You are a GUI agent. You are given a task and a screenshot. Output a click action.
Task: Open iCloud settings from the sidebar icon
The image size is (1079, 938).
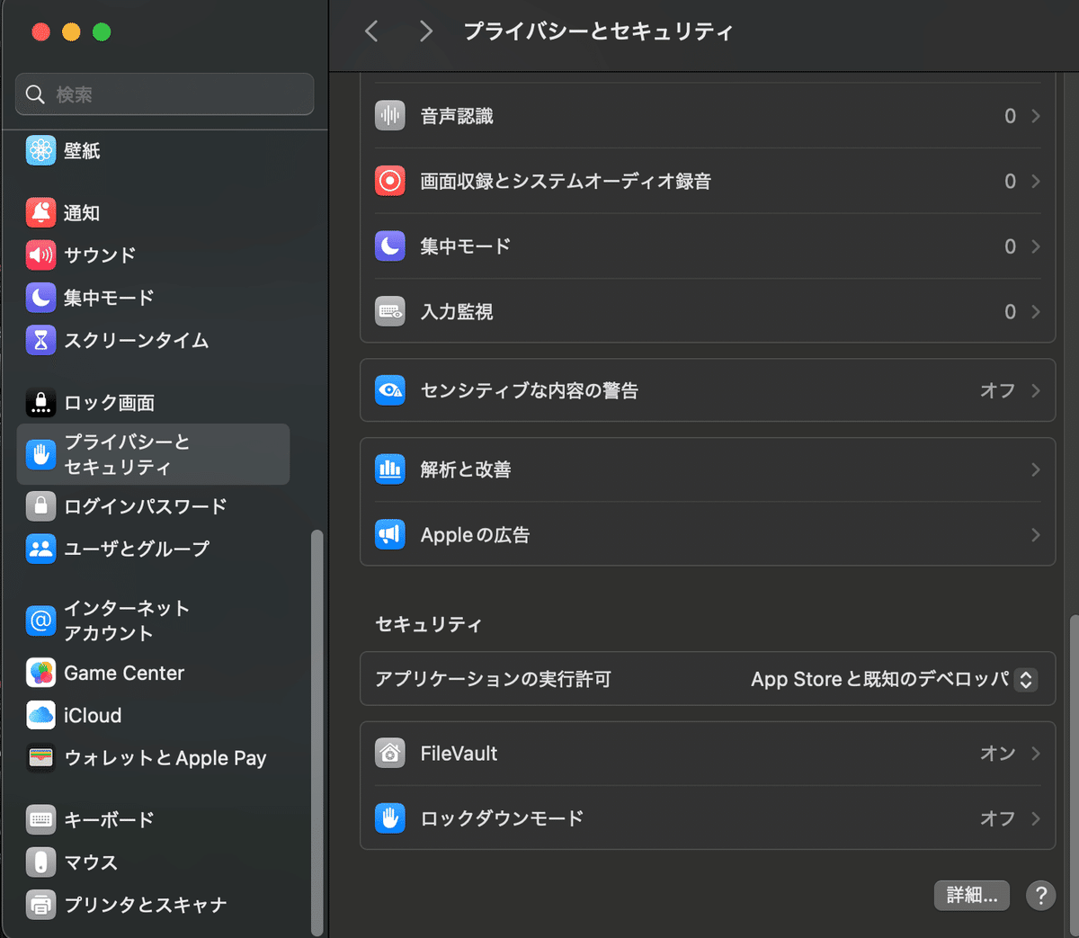(40, 715)
